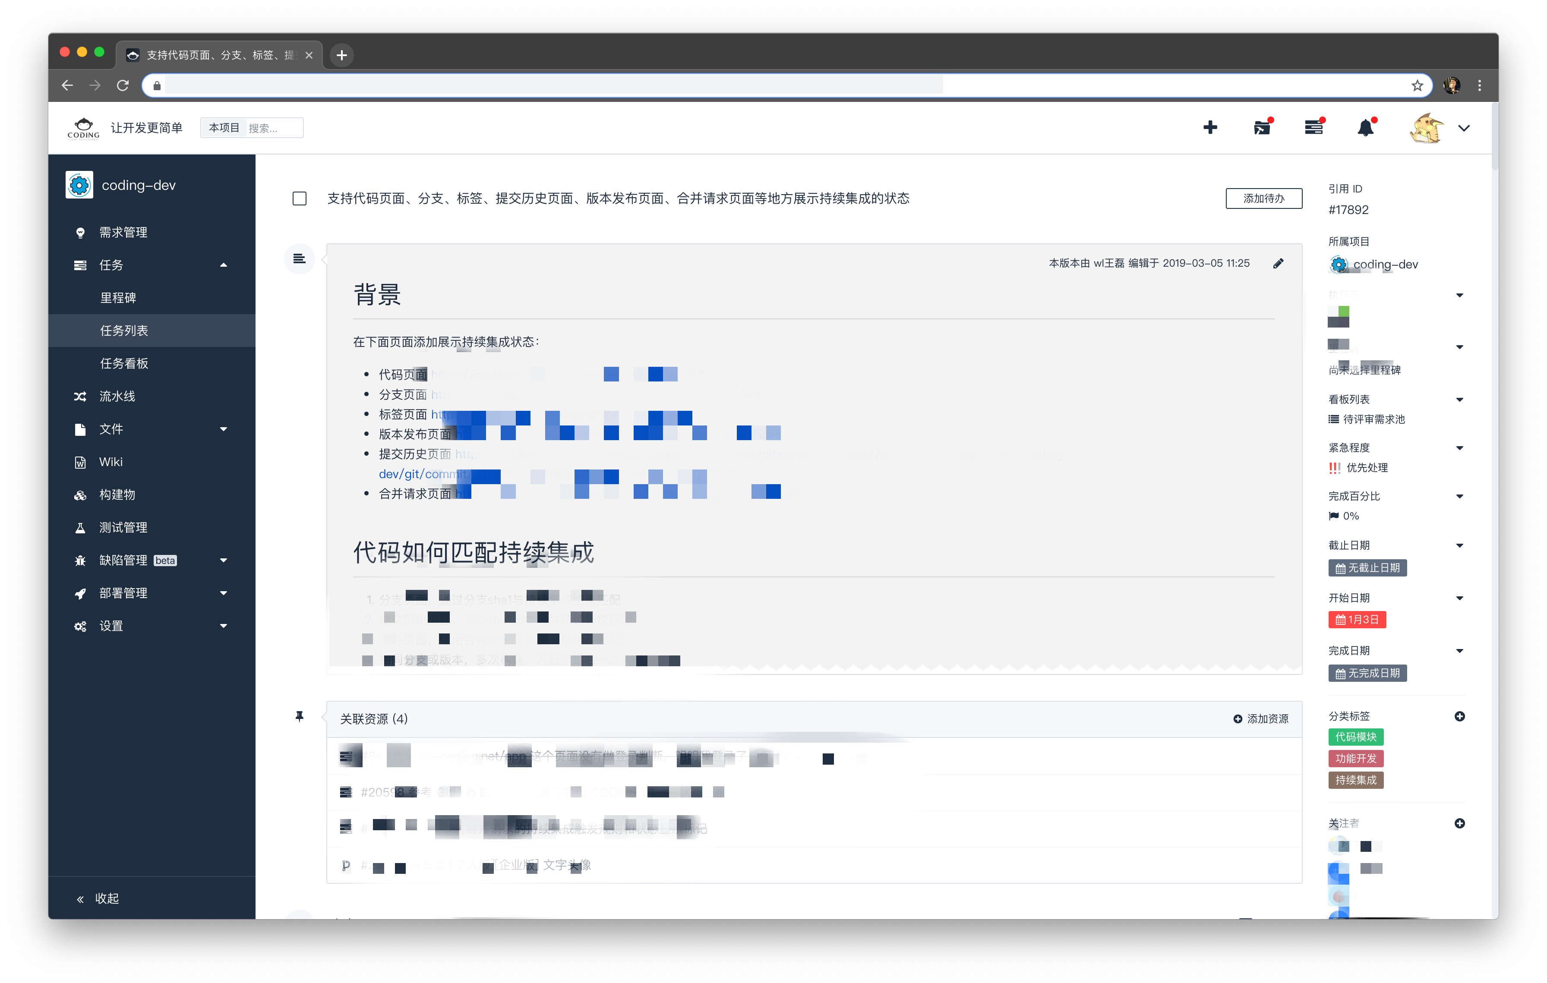Open Wiki in the sidebar
The width and height of the screenshot is (1547, 983).
(x=110, y=462)
